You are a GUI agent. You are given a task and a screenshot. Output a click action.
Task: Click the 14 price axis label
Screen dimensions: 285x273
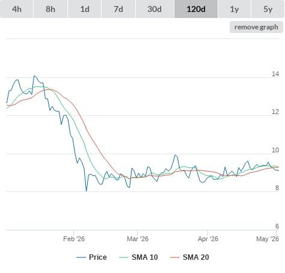pyautogui.click(x=275, y=74)
